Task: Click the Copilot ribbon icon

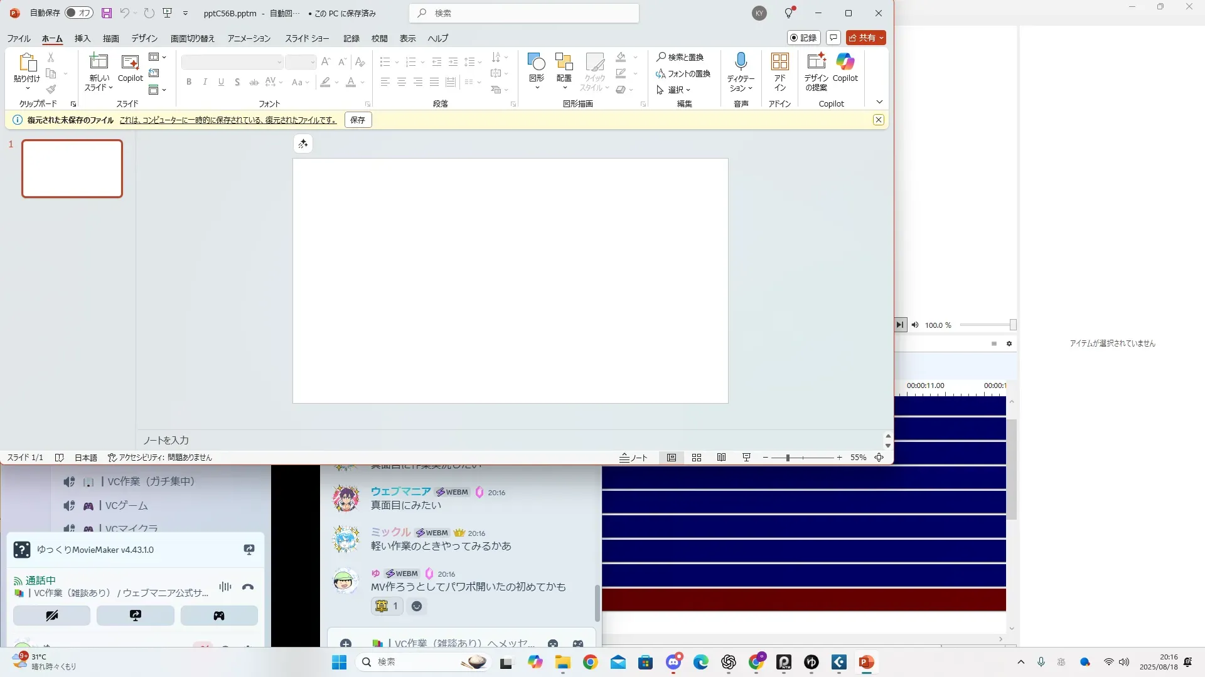Action: (x=845, y=62)
